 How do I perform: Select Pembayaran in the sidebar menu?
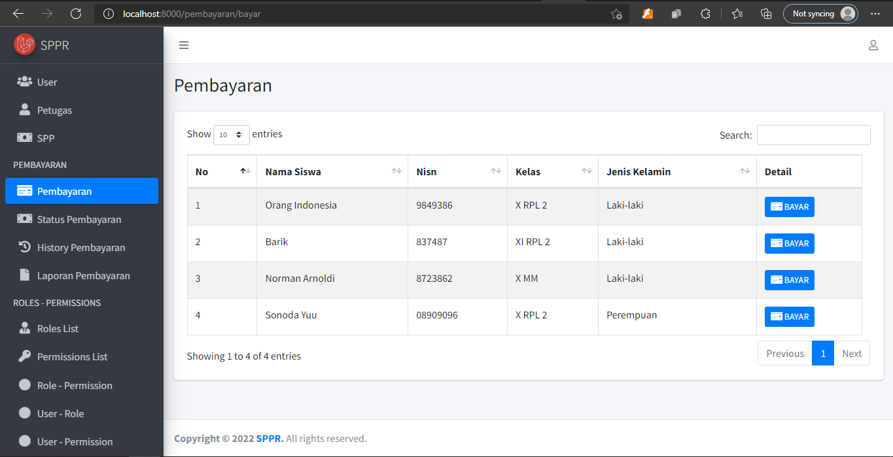(64, 190)
